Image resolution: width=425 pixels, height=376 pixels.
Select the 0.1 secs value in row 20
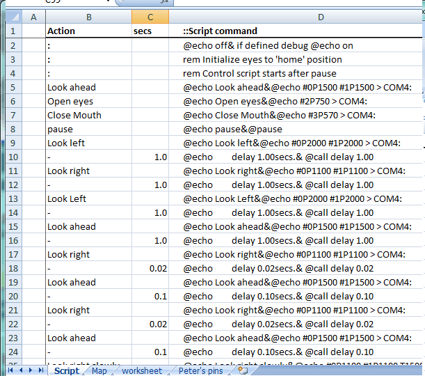pyautogui.click(x=150, y=296)
